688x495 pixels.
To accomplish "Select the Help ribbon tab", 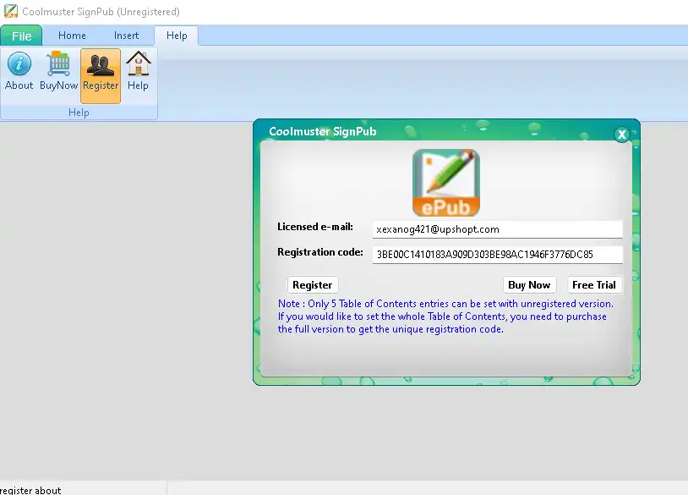I will coord(177,36).
